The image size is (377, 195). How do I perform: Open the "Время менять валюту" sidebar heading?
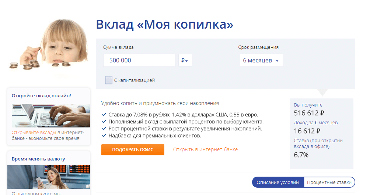pos(38,159)
